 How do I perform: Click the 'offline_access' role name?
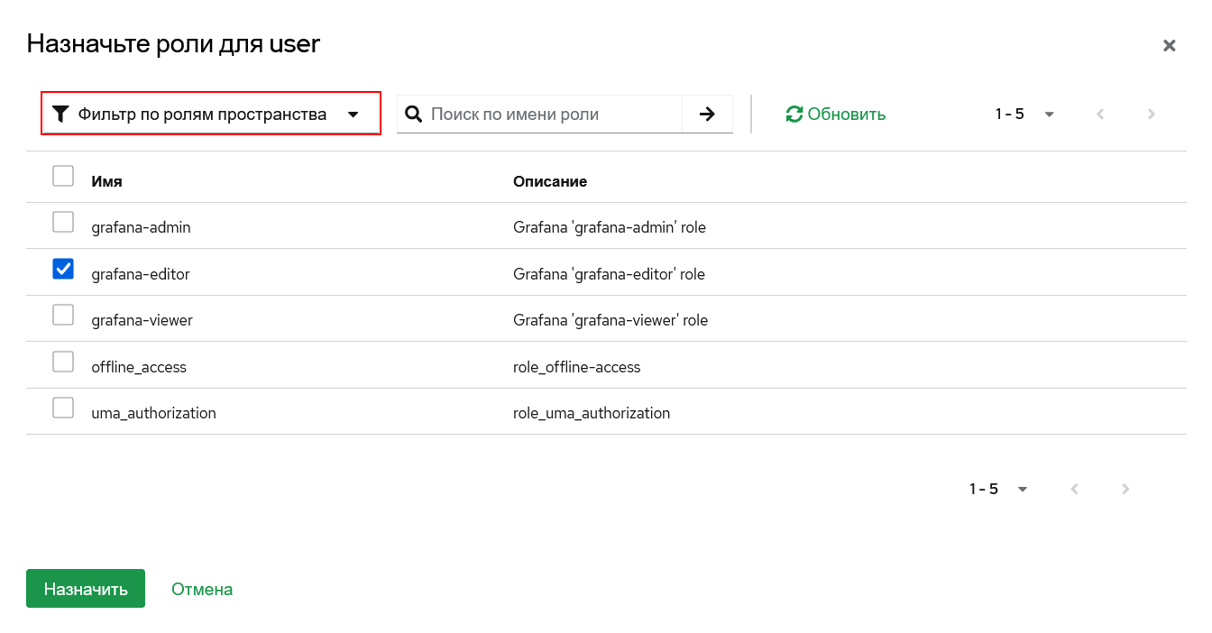(x=139, y=367)
